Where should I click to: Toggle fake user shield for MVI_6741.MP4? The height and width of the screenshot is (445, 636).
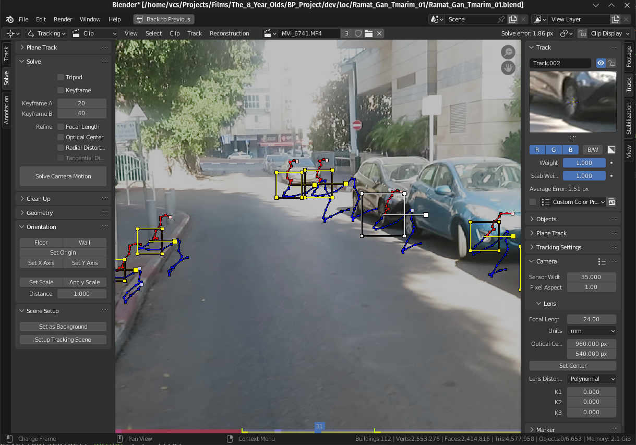358,33
